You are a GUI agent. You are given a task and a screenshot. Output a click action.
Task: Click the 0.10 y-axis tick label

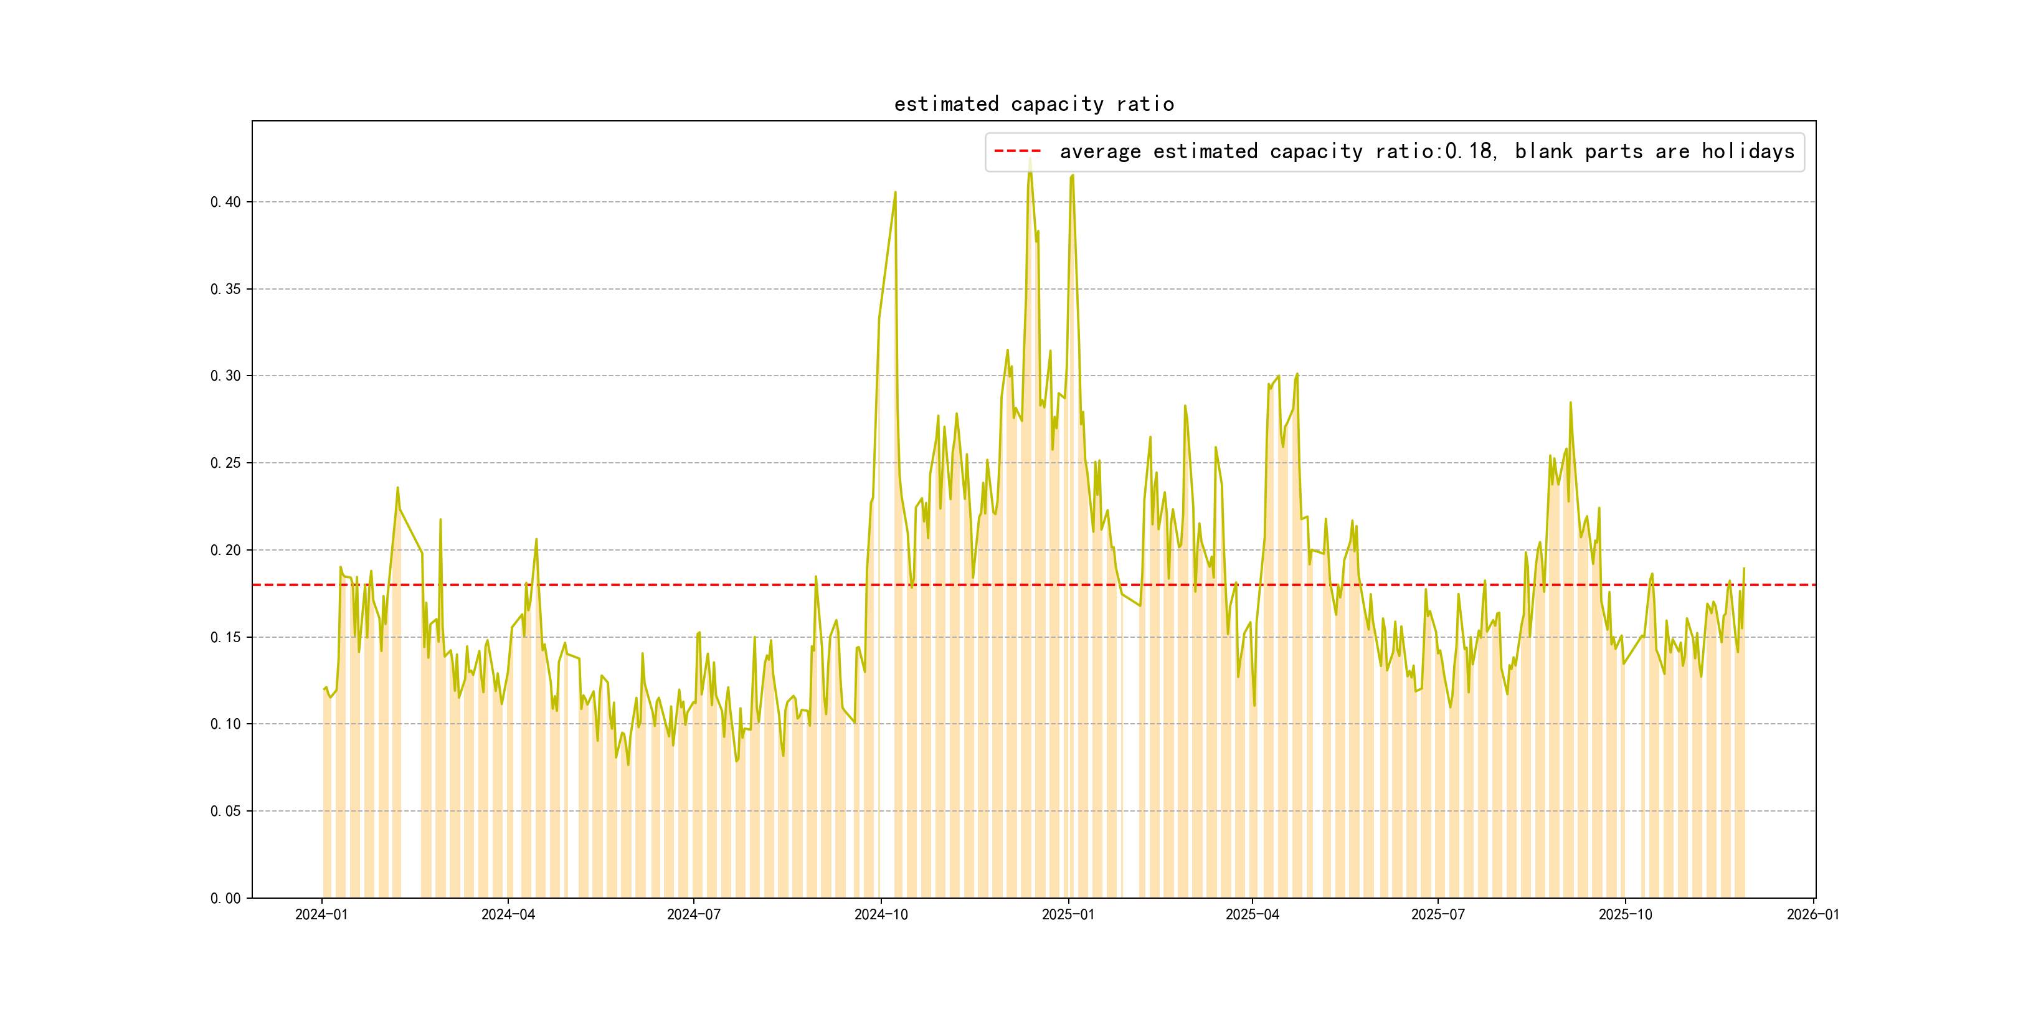pos(225,724)
